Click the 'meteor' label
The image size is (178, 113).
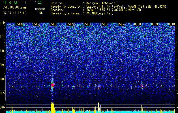coord(40,9)
